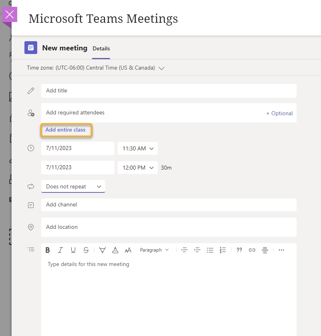Click the details list icon
The height and width of the screenshot is (336, 321).
click(x=31, y=250)
